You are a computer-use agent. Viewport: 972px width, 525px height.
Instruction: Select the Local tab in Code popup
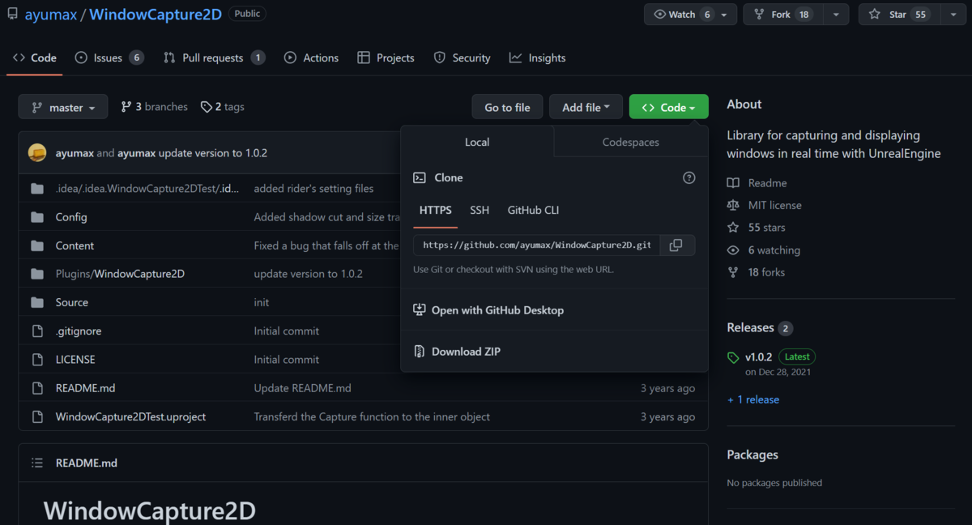tap(477, 142)
